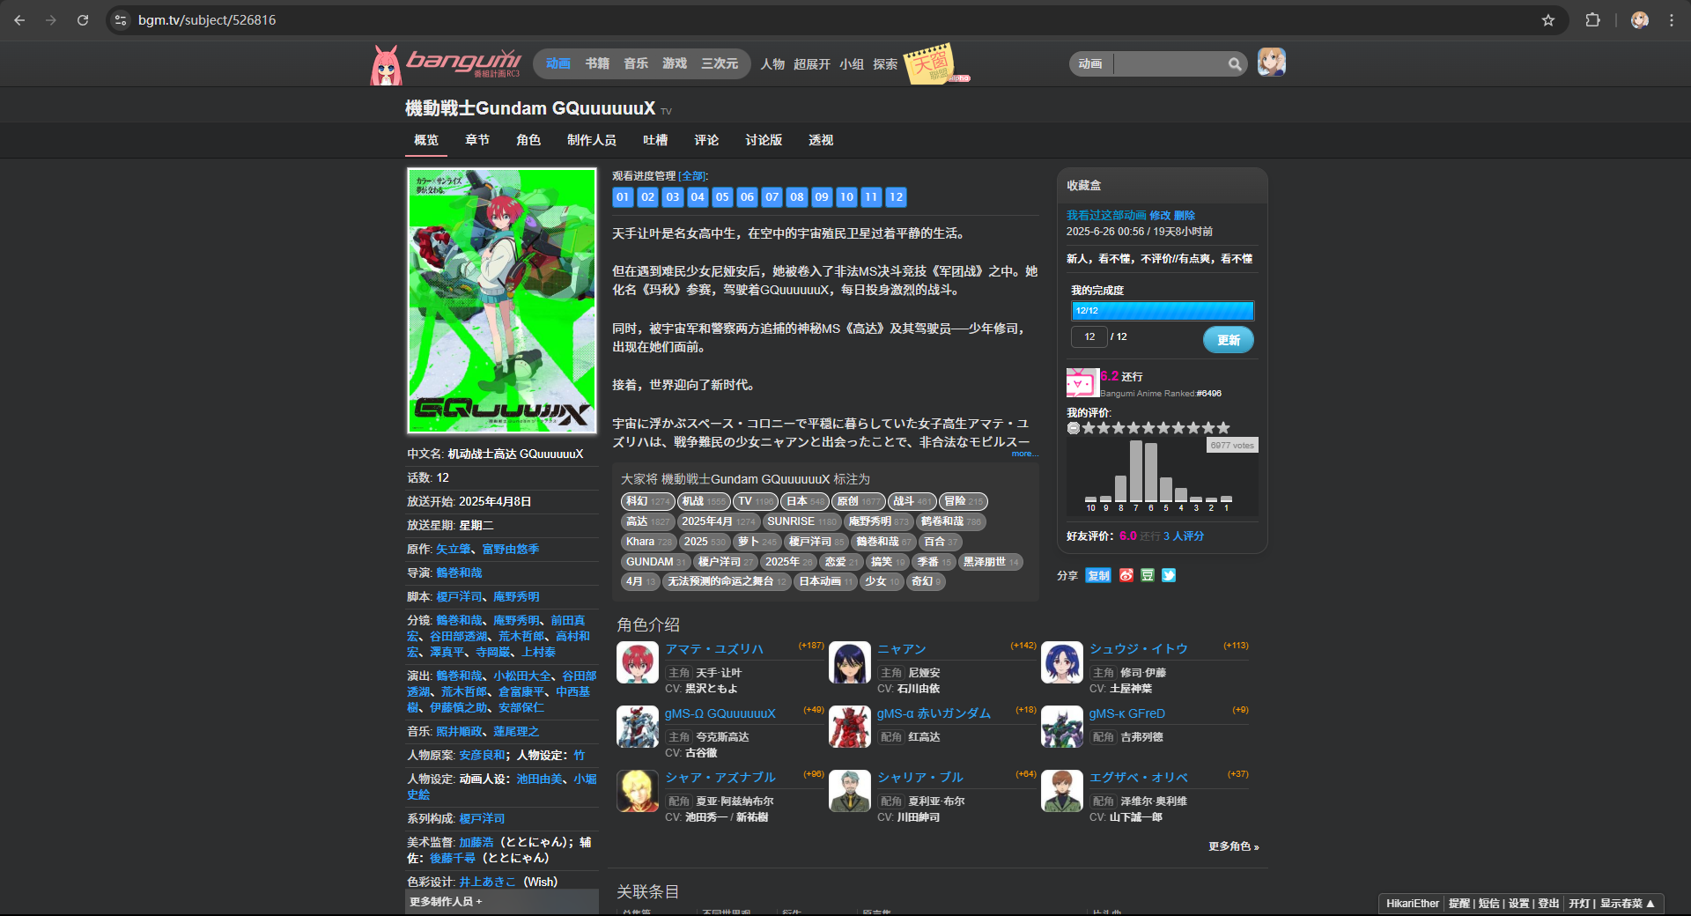The width and height of the screenshot is (1691, 916).
Task: Open gMS-Ω GQuuuuuuX mecha portrait
Action: tap(638, 728)
